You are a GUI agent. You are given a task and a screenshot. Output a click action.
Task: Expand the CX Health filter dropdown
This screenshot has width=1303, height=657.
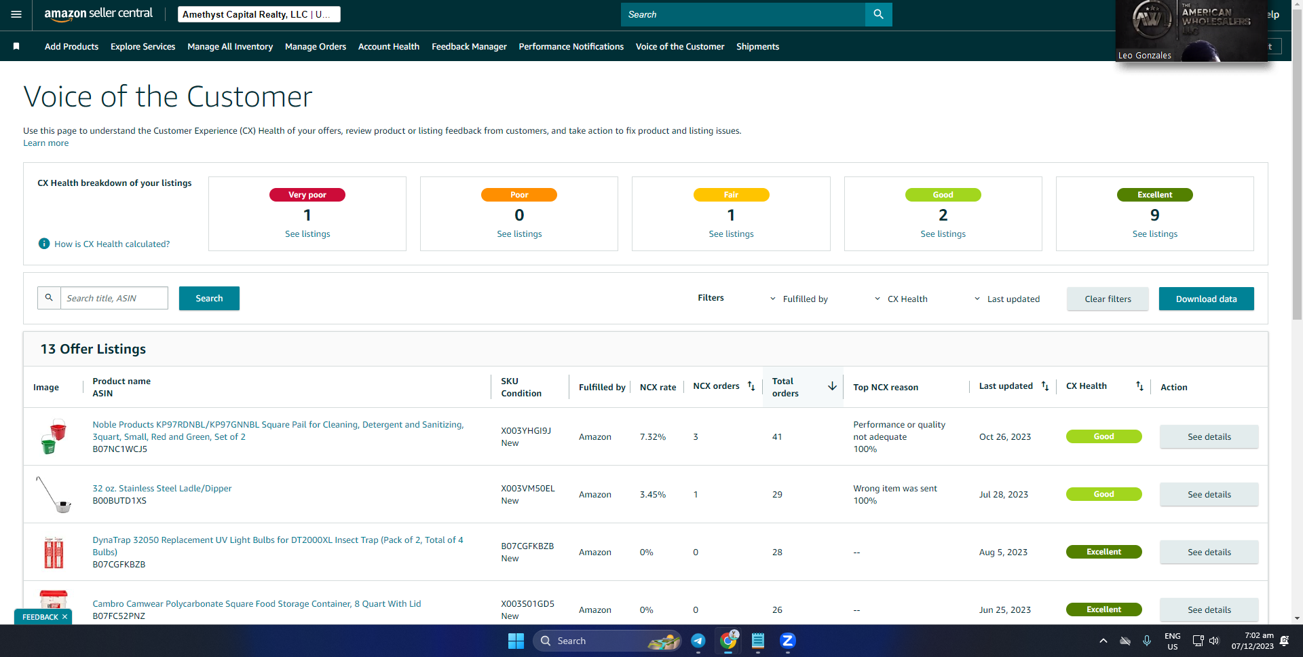click(x=900, y=299)
